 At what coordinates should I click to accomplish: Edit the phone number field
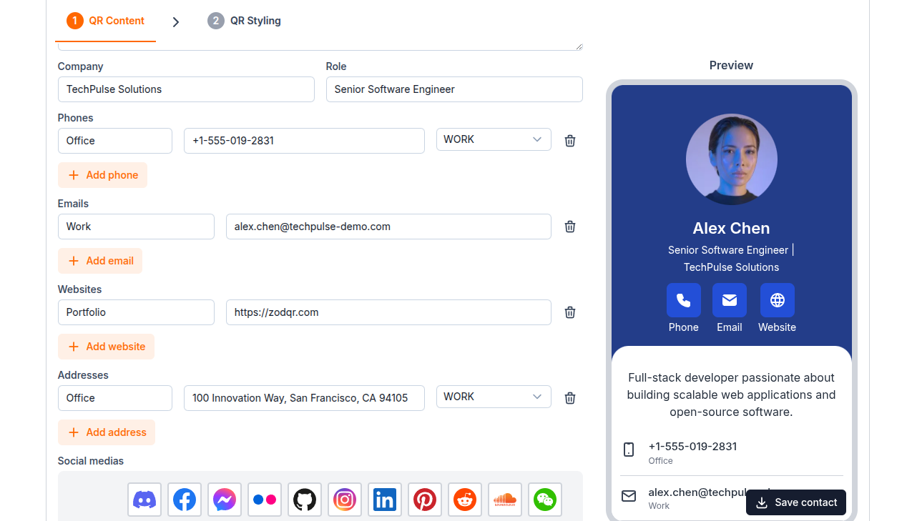[304, 141]
